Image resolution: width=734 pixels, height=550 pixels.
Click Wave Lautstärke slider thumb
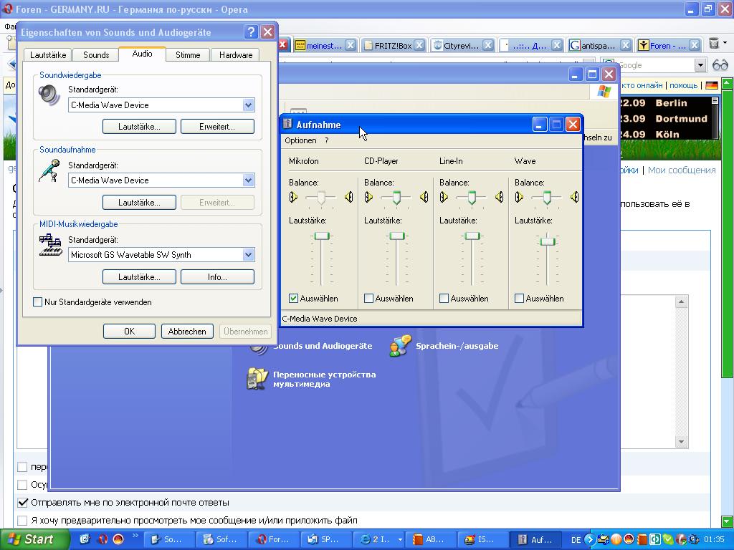point(547,241)
